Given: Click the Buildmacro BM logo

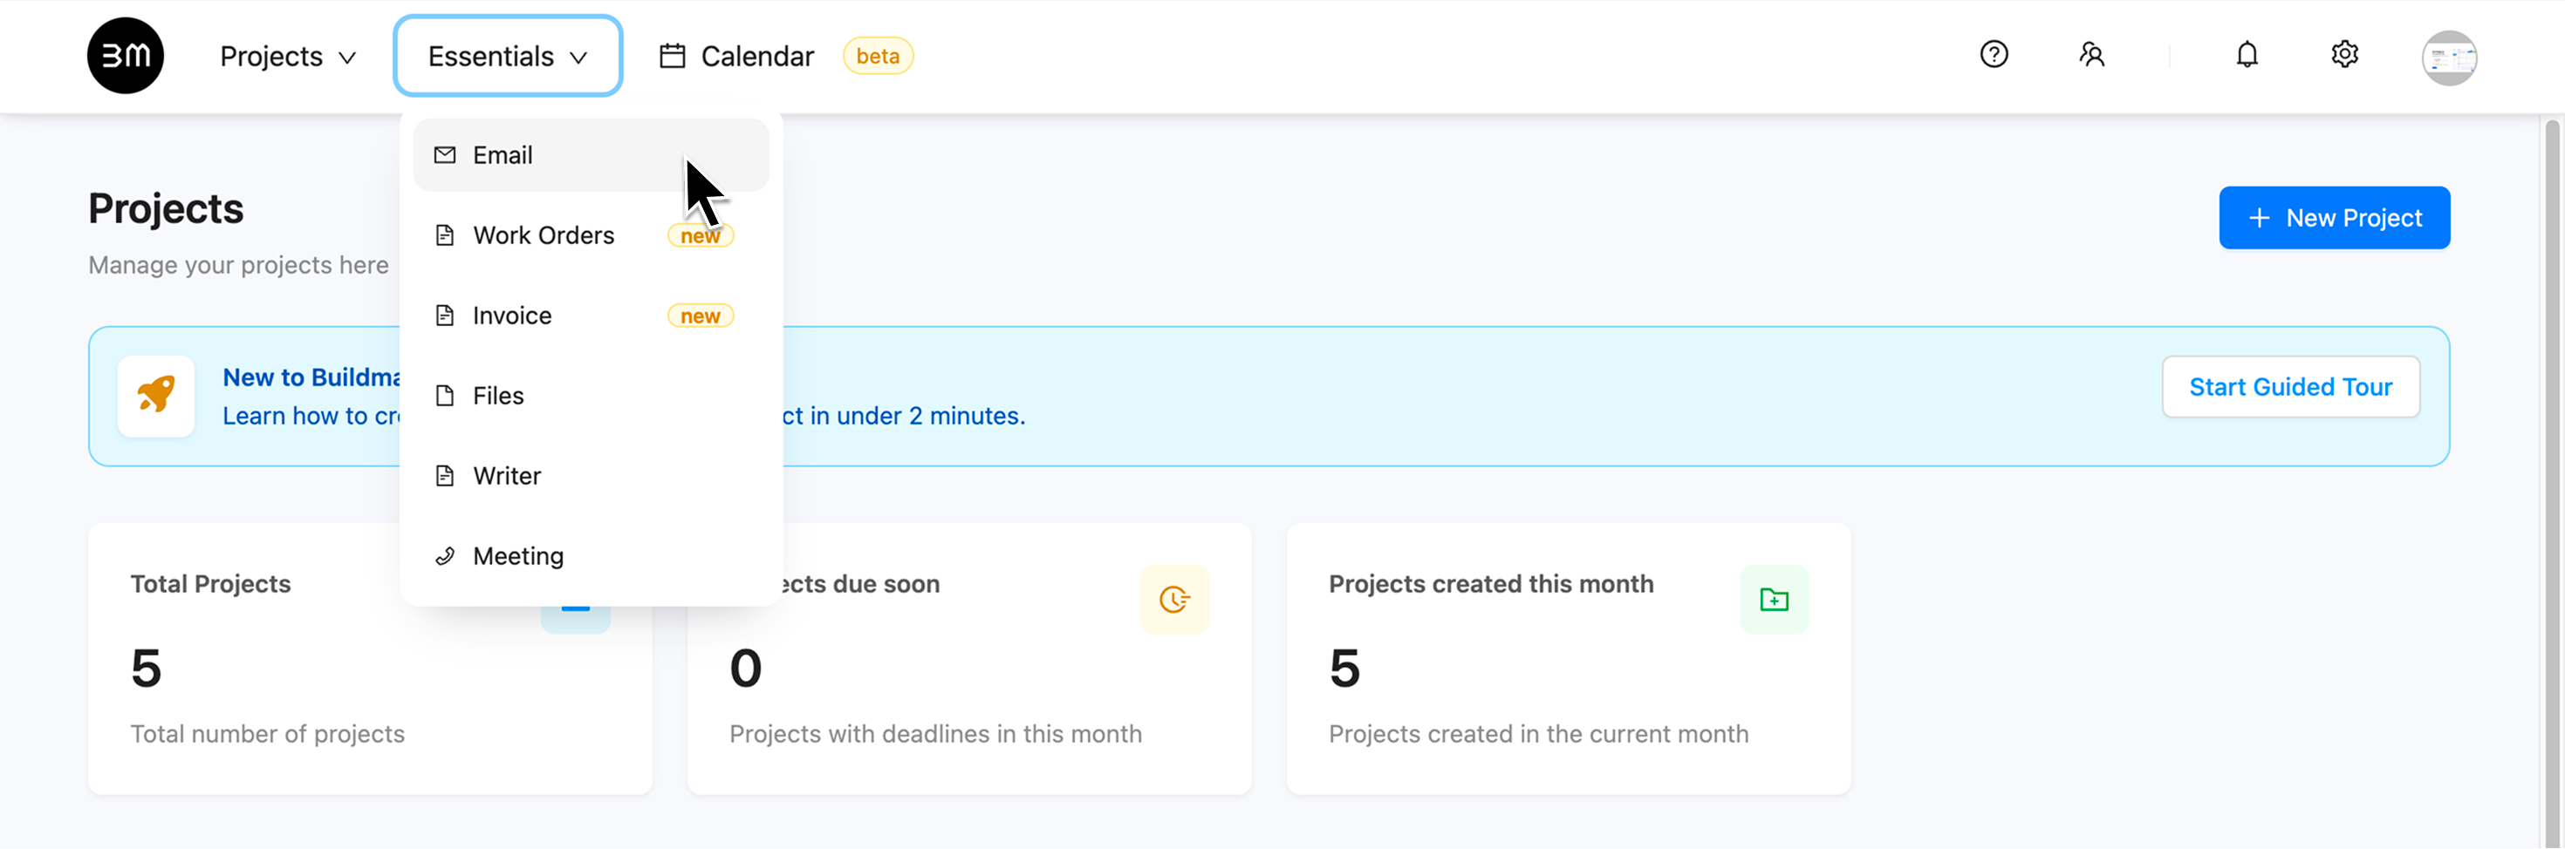Looking at the screenshot, I should tap(126, 56).
